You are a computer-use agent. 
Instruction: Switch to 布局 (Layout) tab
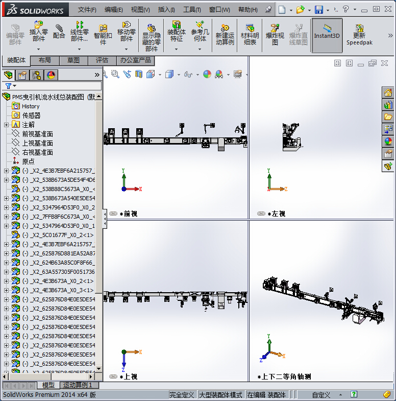click(45, 60)
